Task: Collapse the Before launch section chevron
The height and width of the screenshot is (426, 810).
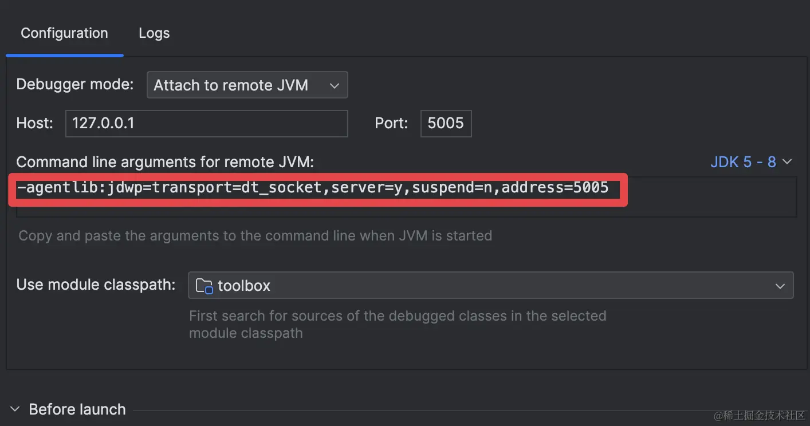Action: 15,409
